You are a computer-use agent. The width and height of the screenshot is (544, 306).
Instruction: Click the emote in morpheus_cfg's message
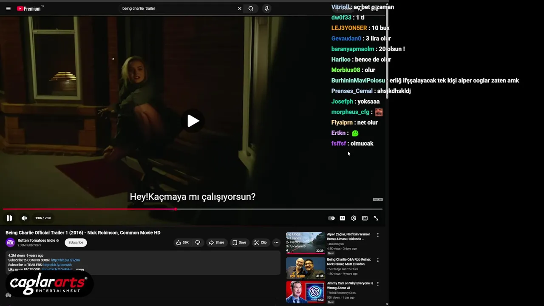click(x=379, y=112)
